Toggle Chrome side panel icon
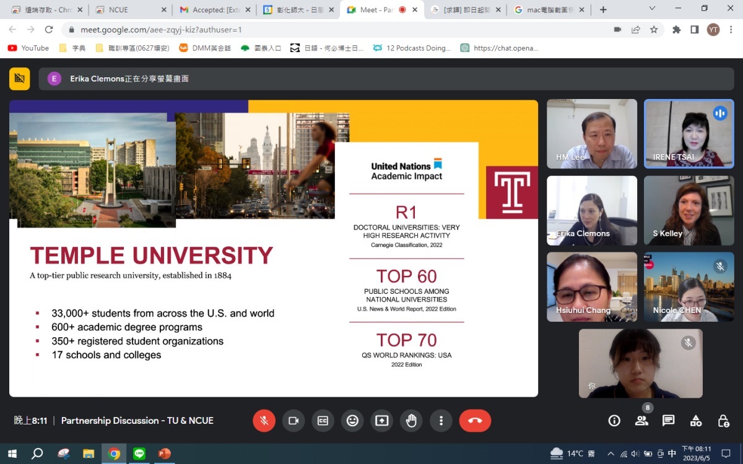The height and width of the screenshot is (464, 743). pyautogui.click(x=695, y=30)
